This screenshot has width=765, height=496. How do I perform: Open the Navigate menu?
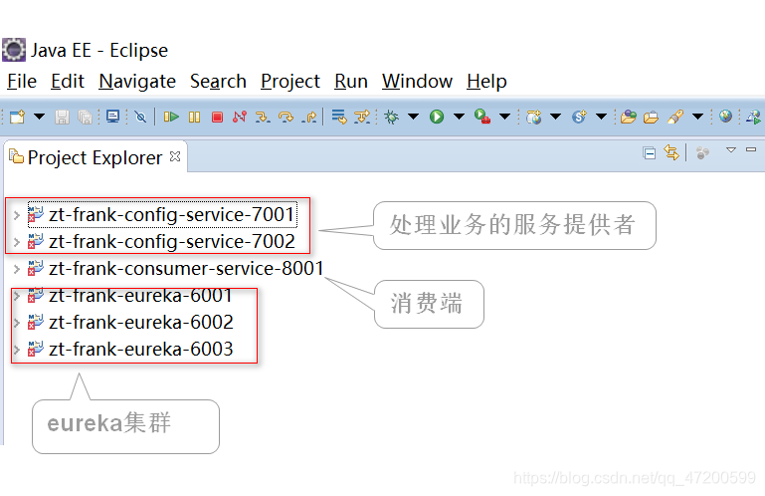pyautogui.click(x=137, y=81)
